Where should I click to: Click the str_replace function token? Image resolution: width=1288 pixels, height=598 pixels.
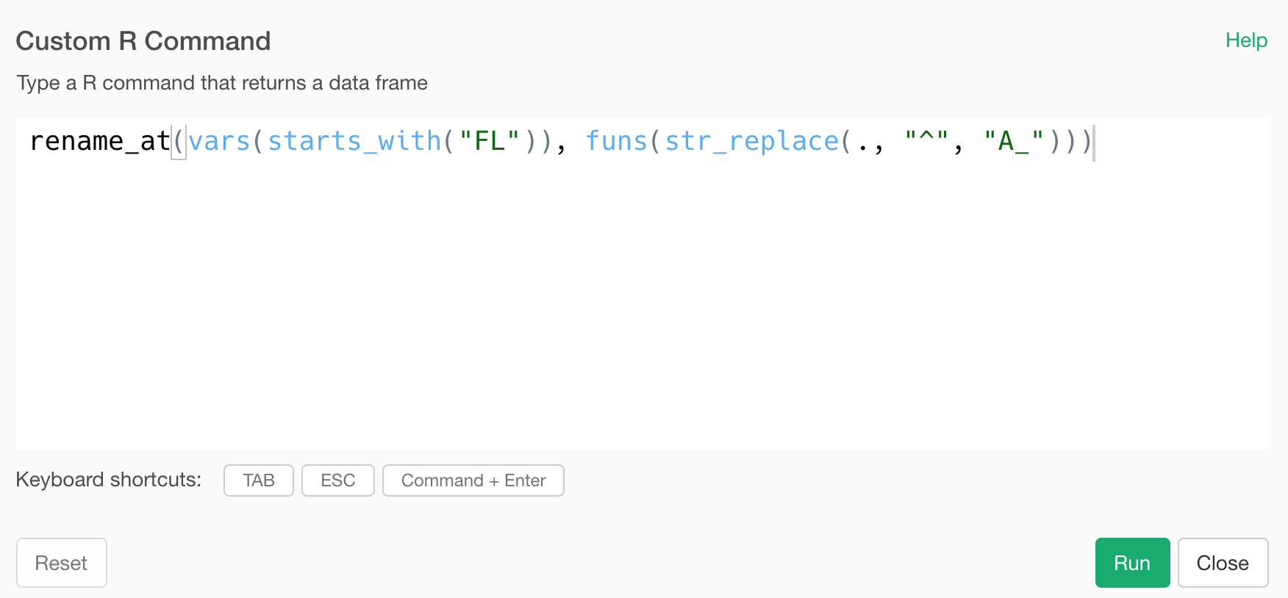751,141
